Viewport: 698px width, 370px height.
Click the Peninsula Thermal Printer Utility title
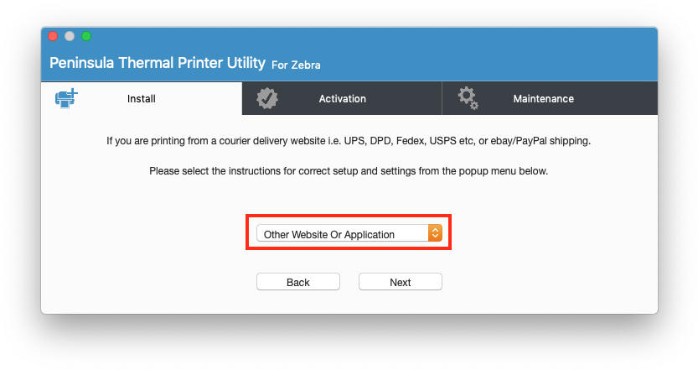[x=158, y=63]
